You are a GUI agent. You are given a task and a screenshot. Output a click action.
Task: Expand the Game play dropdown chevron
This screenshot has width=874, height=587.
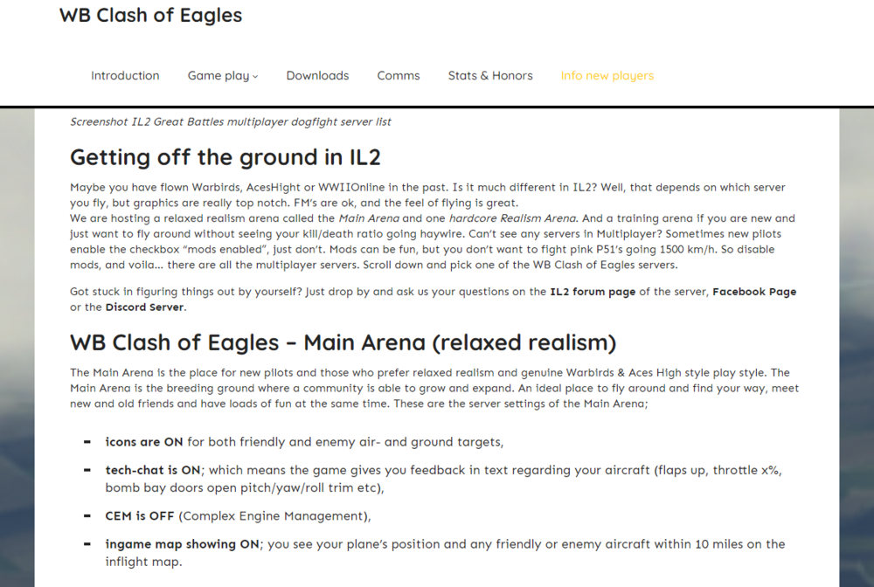tap(255, 77)
